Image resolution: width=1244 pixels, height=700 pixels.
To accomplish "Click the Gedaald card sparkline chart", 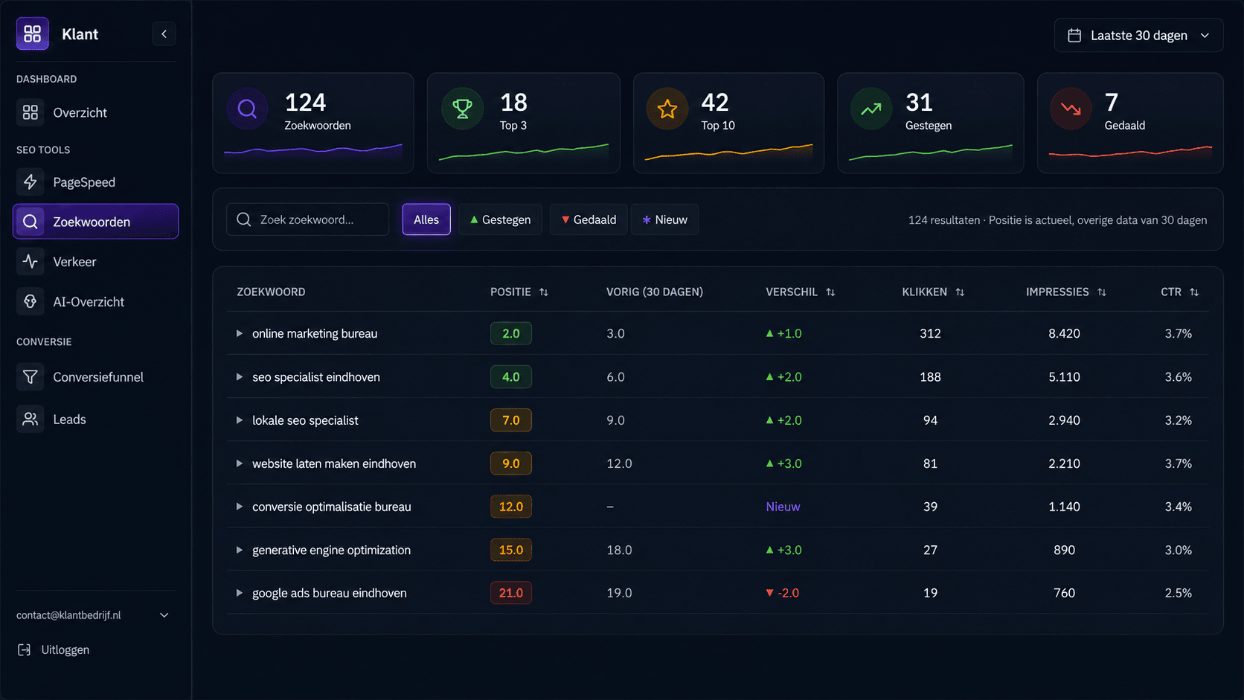I will coord(1130,152).
